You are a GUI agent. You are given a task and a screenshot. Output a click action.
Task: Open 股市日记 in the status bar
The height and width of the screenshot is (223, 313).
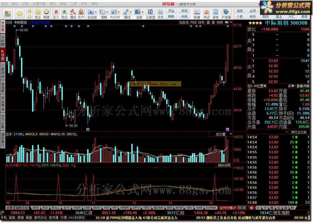(40, 217)
